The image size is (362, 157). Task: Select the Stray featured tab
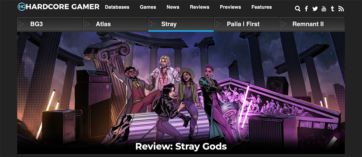point(181,24)
